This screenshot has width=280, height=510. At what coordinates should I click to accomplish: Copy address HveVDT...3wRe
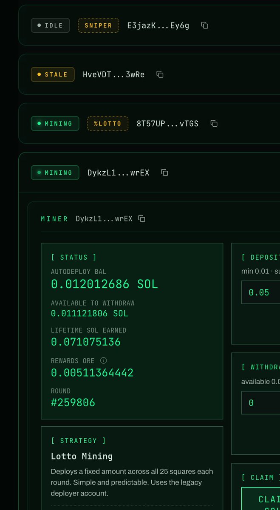click(x=160, y=74)
